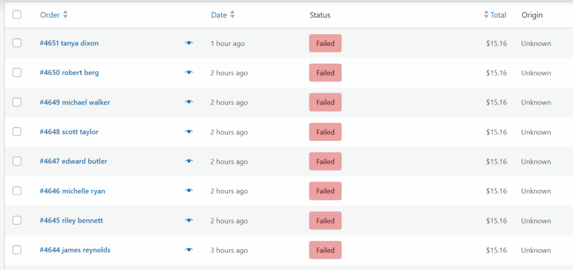Preview michelle ryan's order via eye icon
Screen dimensions: 573x270
[x=189, y=191]
